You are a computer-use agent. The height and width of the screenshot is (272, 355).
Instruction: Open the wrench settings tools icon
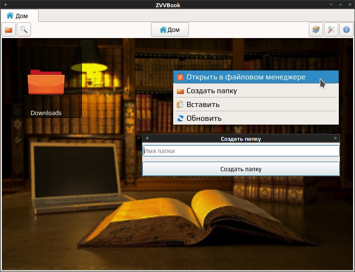331,29
